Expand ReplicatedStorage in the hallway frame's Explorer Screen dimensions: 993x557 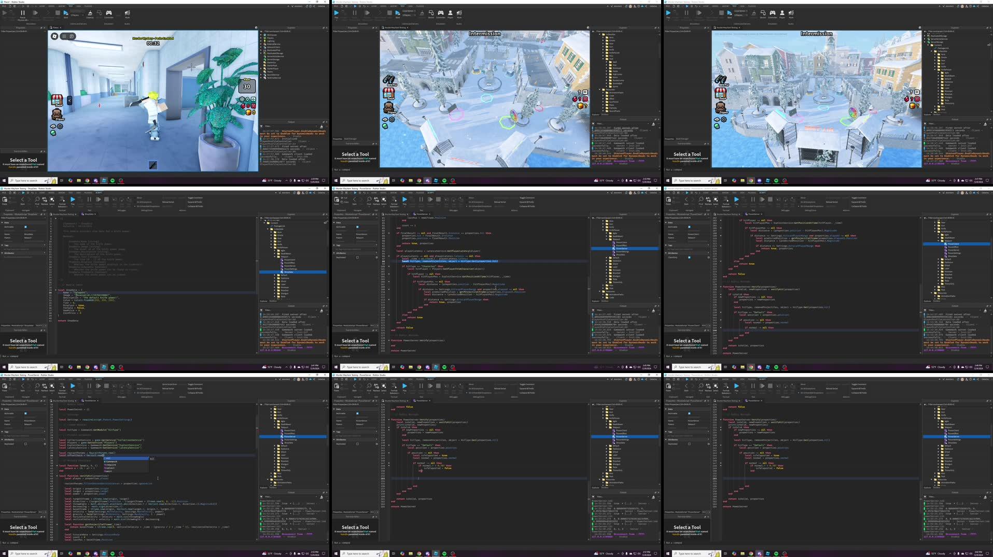pyautogui.click(x=262, y=53)
